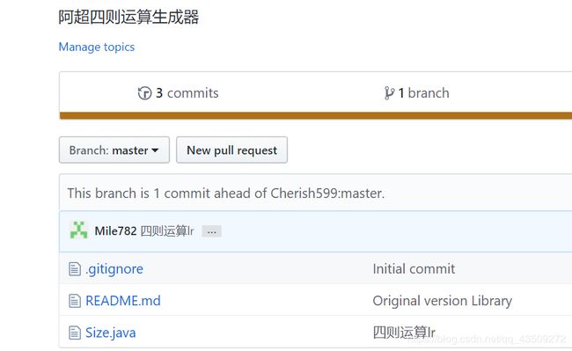Image resolution: width=572 pixels, height=351 pixels.
Task: Click the git branch icon
Action: [x=389, y=93]
